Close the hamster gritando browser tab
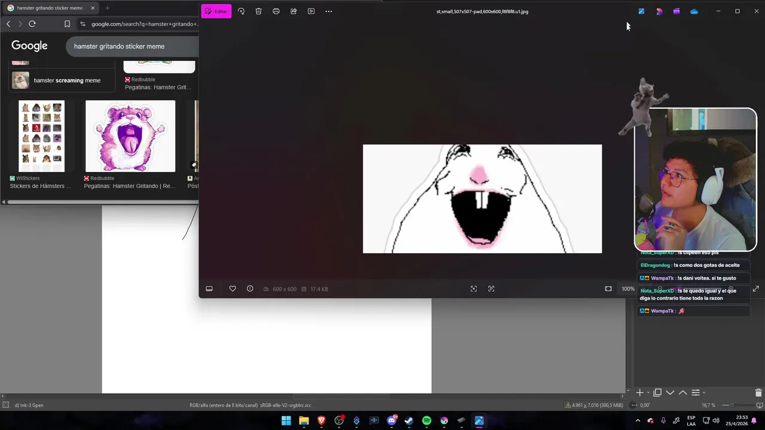The height and width of the screenshot is (430, 765). pos(93,8)
